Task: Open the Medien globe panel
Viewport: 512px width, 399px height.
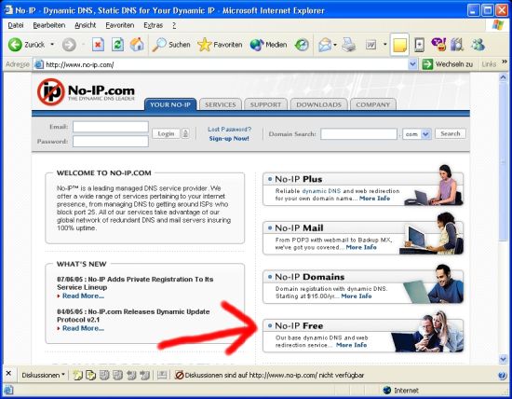Action: tap(268, 45)
